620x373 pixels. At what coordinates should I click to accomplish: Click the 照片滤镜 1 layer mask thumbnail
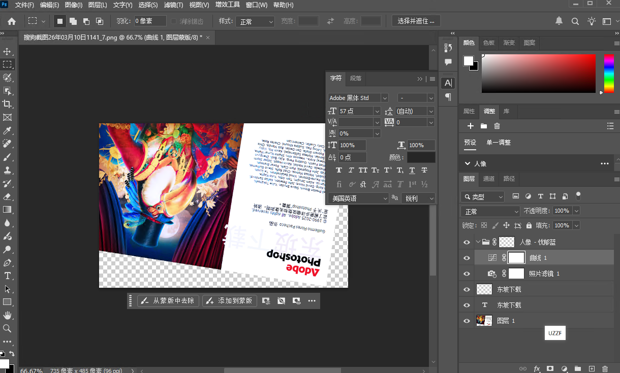(516, 273)
